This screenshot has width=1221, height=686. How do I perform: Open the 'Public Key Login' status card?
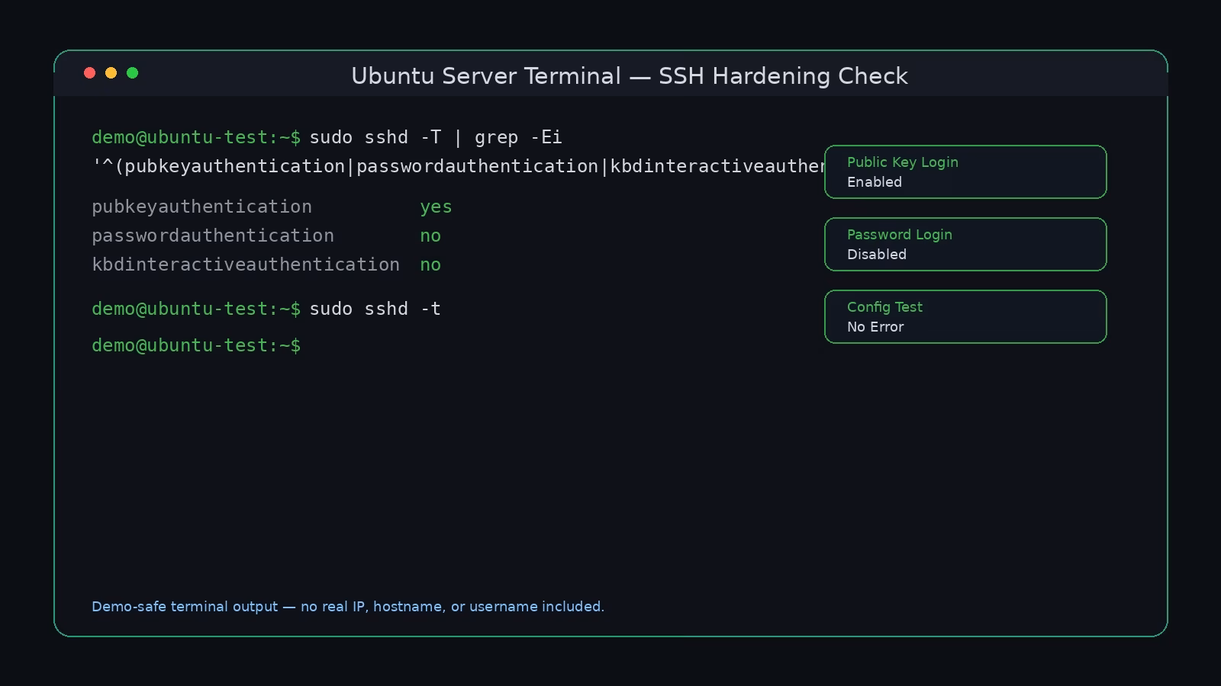(x=965, y=171)
